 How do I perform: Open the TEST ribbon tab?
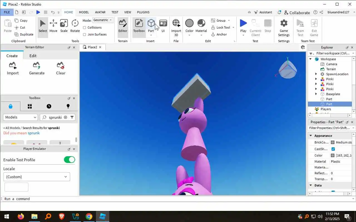click(x=115, y=12)
